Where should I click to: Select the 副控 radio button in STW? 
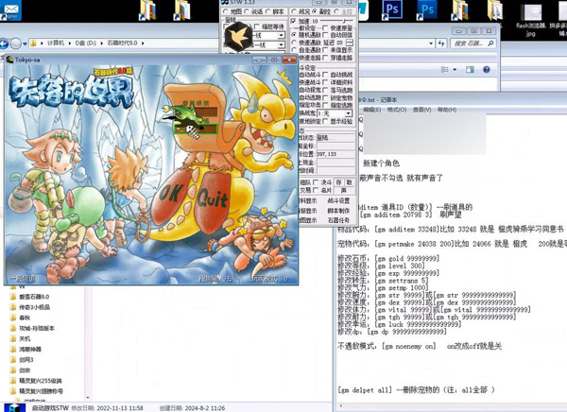(315, 11)
